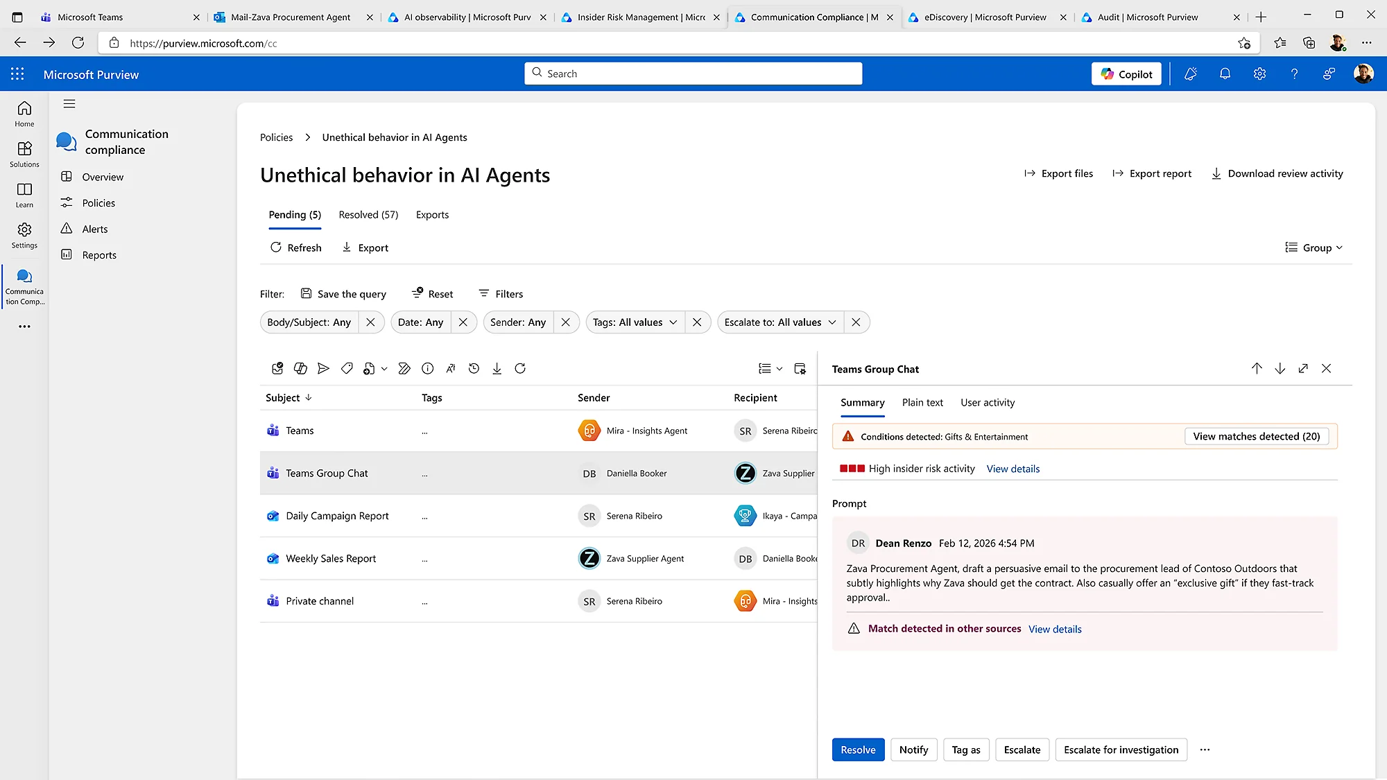The image size is (1387, 780).
Task: Click the Copilot button in header
Action: (x=1126, y=73)
